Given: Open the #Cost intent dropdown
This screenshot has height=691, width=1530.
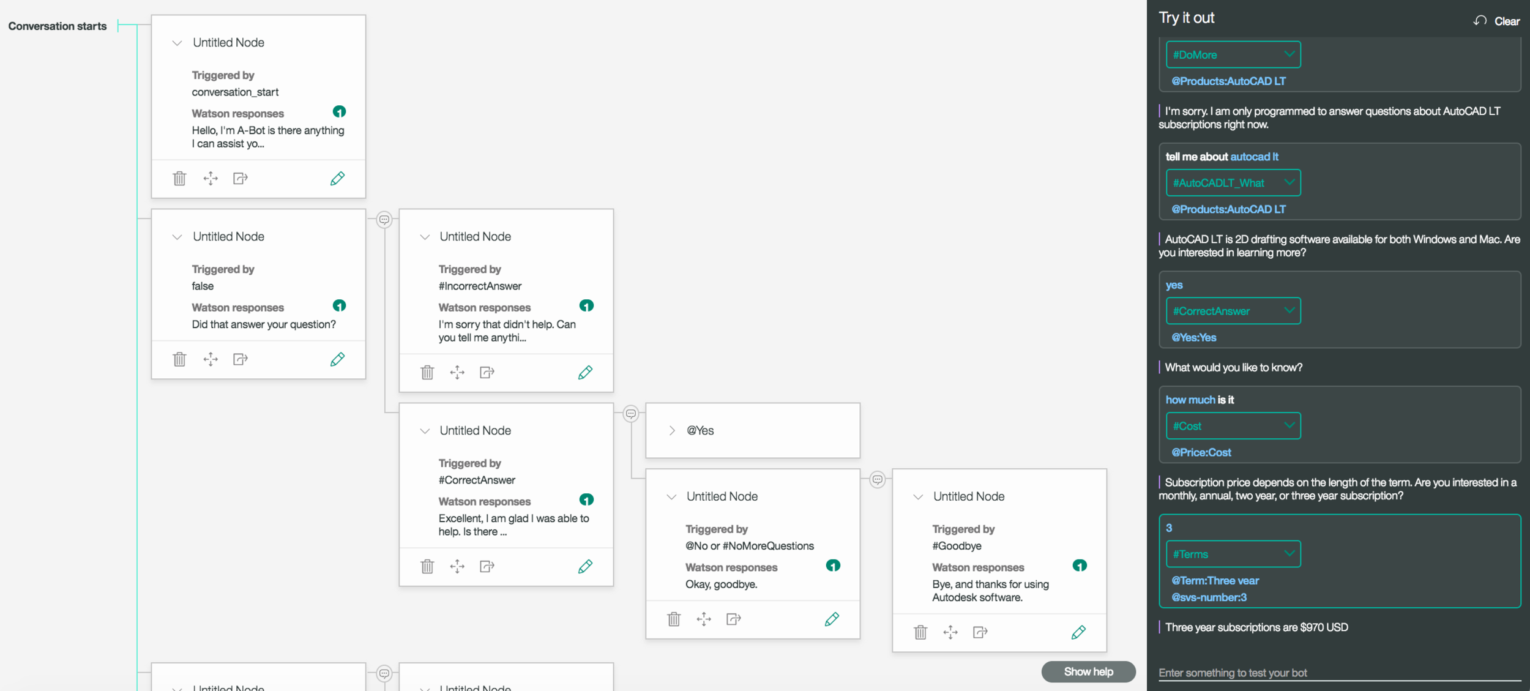Looking at the screenshot, I should tap(1233, 426).
